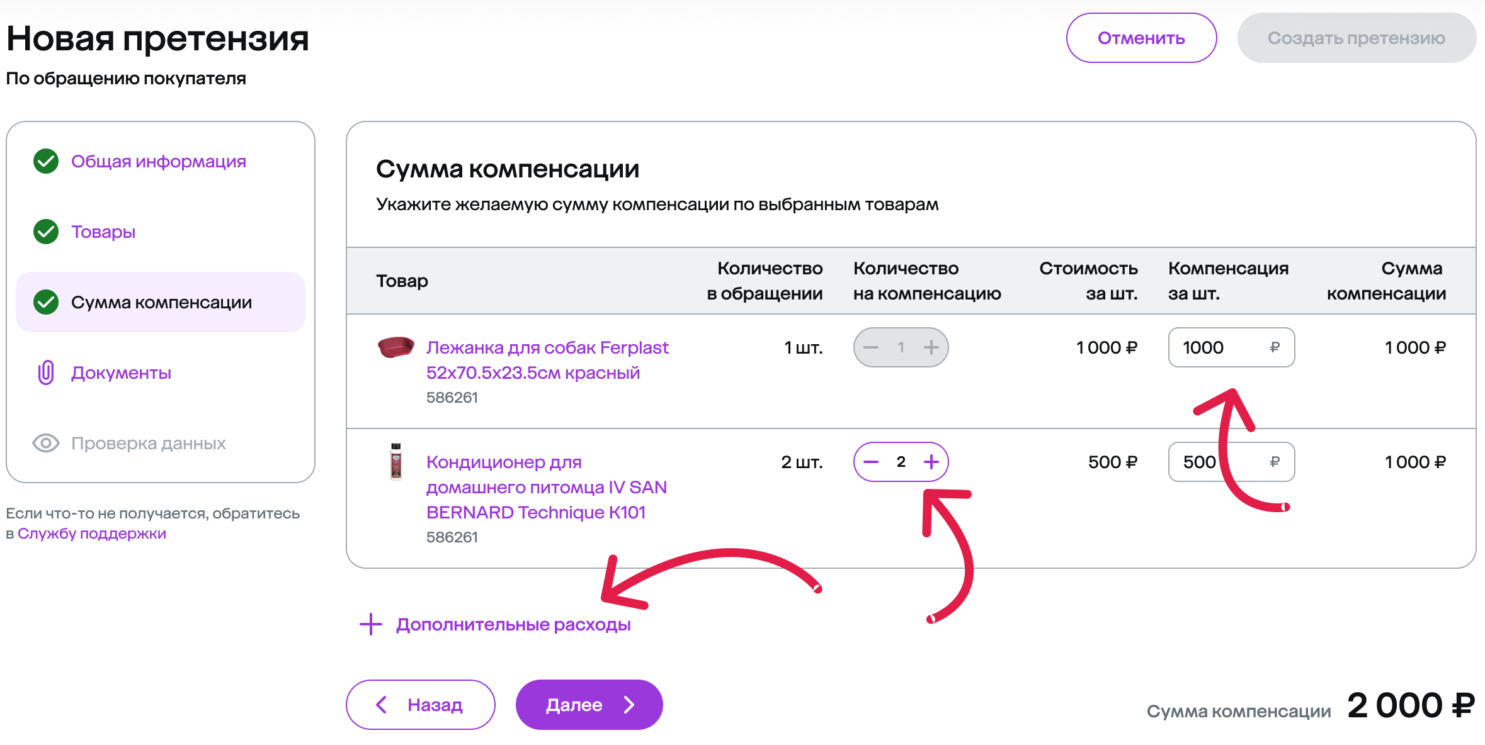The image size is (1485, 745).
Task: Switch to the Документы step
Action: tap(121, 373)
